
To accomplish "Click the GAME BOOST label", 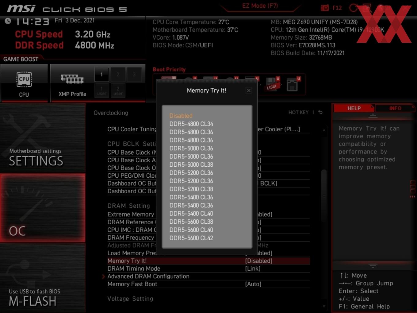I will [x=21, y=59].
